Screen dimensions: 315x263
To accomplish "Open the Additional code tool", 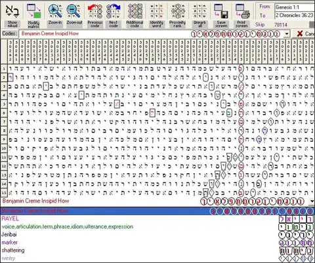I will pyautogui.click(x=135, y=15).
